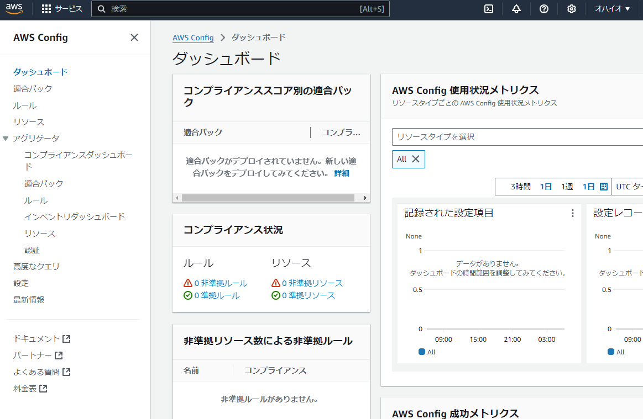Image resolution: width=643 pixels, height=419 pixels.
Task: Open 記録された設定項目 widget options menu
Action: [x=572, y=213]
